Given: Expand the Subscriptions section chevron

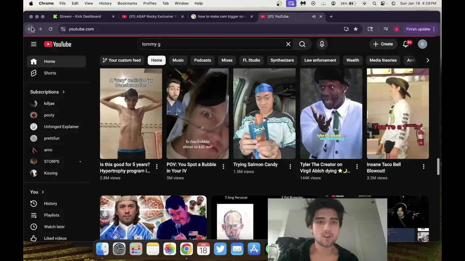Looking at the screenshot, I should tap(63, 92).
